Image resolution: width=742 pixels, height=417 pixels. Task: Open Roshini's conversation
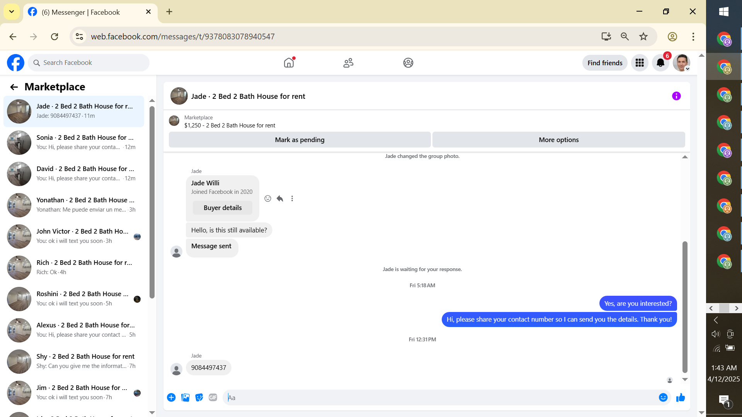click(x=74, y=298)
